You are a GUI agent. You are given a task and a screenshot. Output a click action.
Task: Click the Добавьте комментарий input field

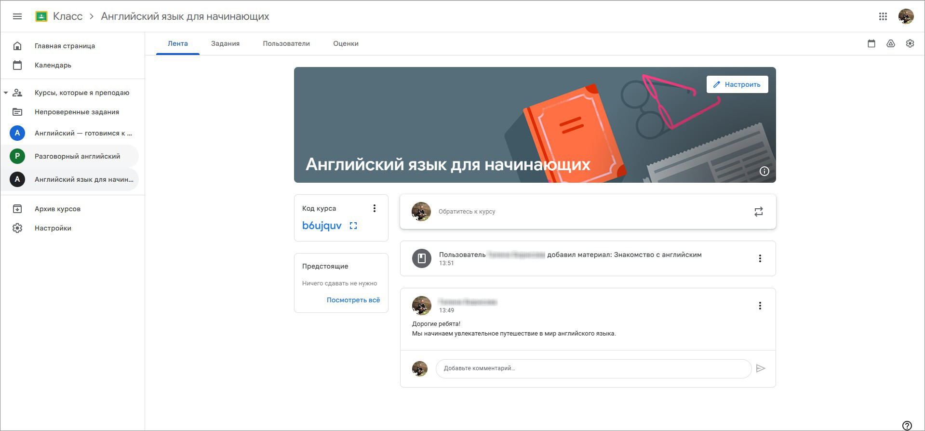point(593,368)
